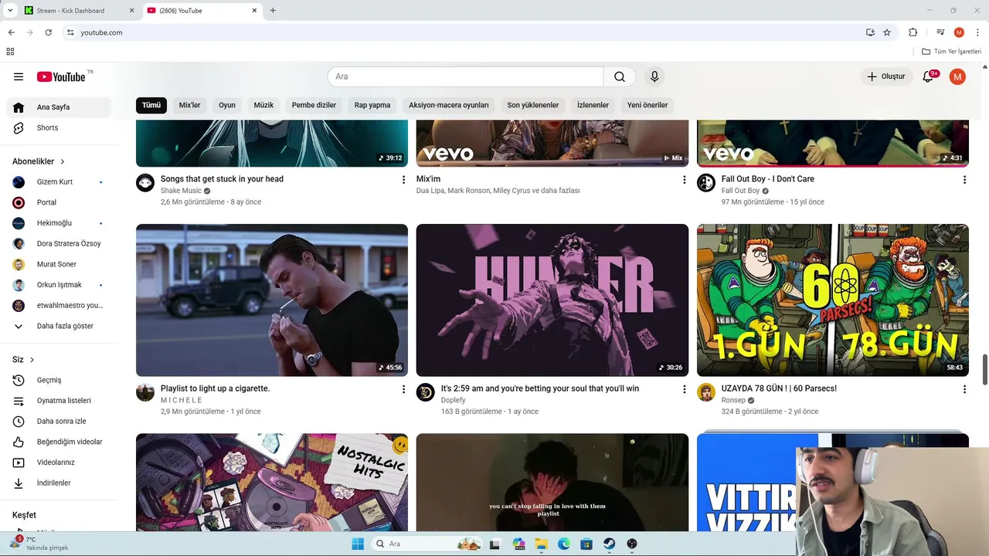This screenshot has height=556, width=989.
Task: Select the Tümü filter chip
Action: 151,105
